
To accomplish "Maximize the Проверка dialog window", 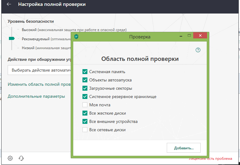I will [189, 36].
